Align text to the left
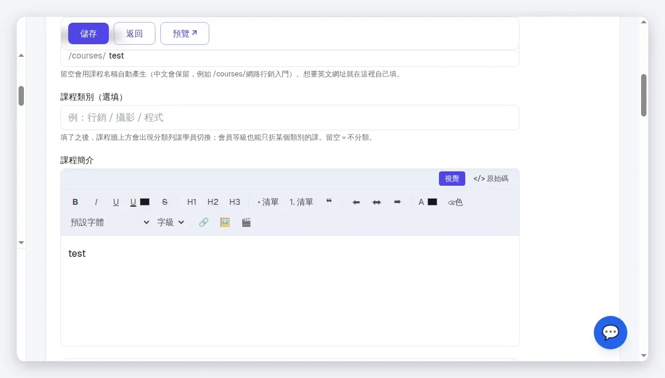 coord(356,202)
